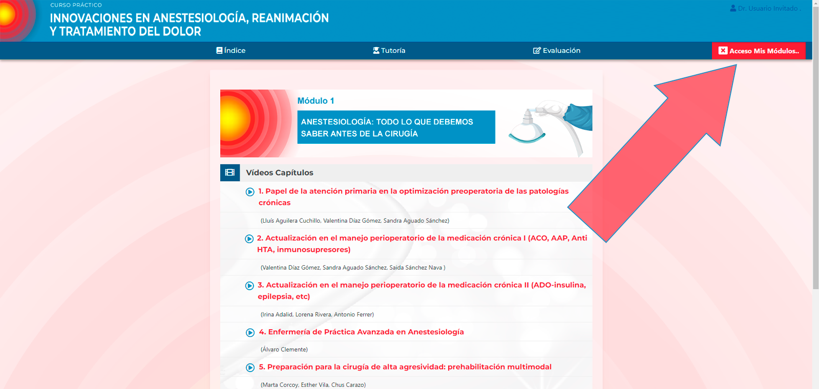Open chapter 3 medicación crónica II link

(422, 291)
